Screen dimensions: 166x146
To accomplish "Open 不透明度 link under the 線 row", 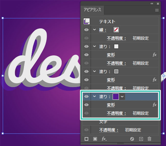I will pyautogui.click(x=116, y=38).
